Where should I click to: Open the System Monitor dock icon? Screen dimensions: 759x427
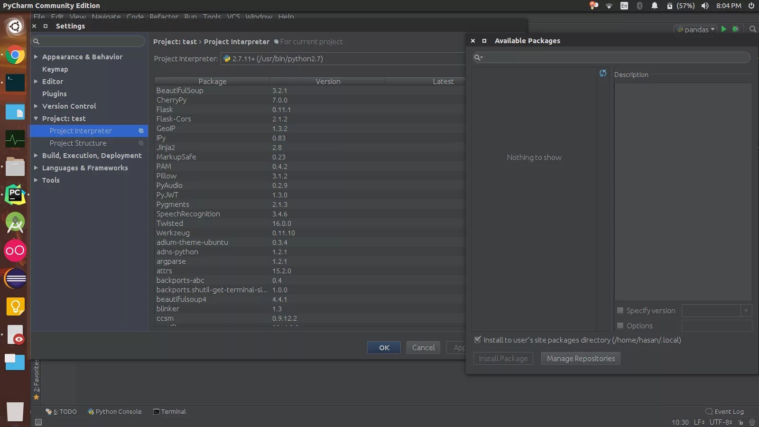pyautogui.click(x=15, y=139)
